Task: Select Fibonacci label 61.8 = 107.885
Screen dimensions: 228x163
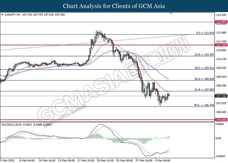Action: [x=204, y=90]
